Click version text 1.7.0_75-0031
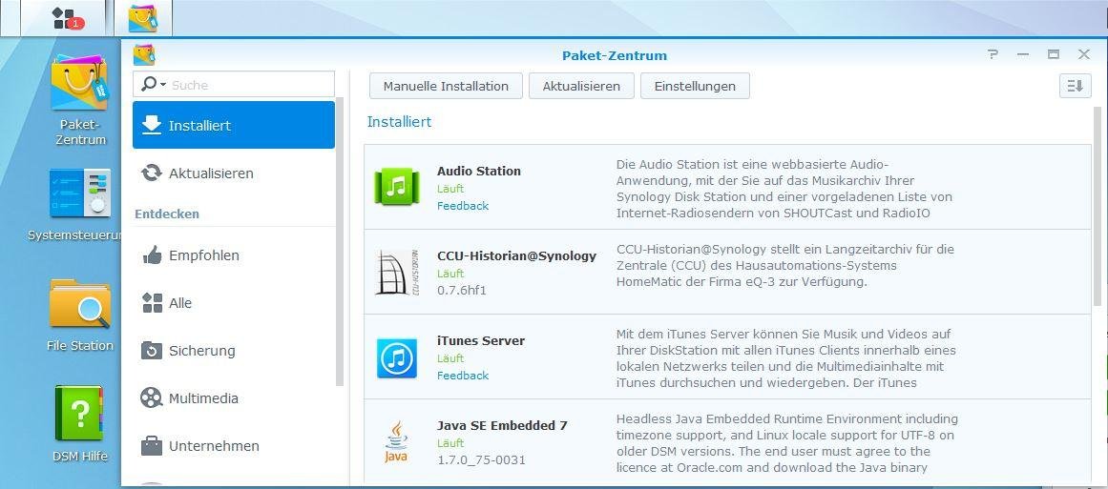The height and width of the screenshot is (489, 1108). point(481,460)
